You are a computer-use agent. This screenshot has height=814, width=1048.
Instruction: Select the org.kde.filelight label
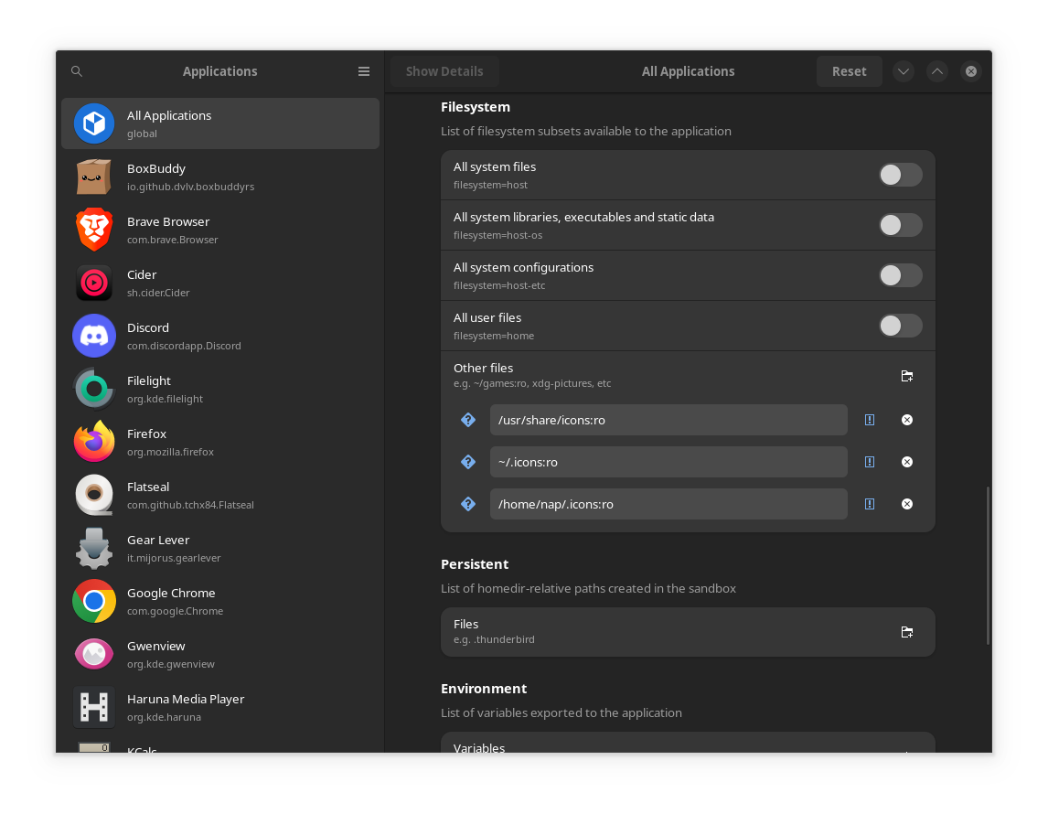[166, 399]
